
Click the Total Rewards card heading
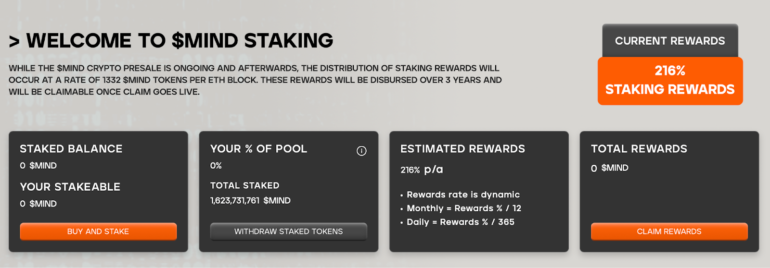click(639, 149)
